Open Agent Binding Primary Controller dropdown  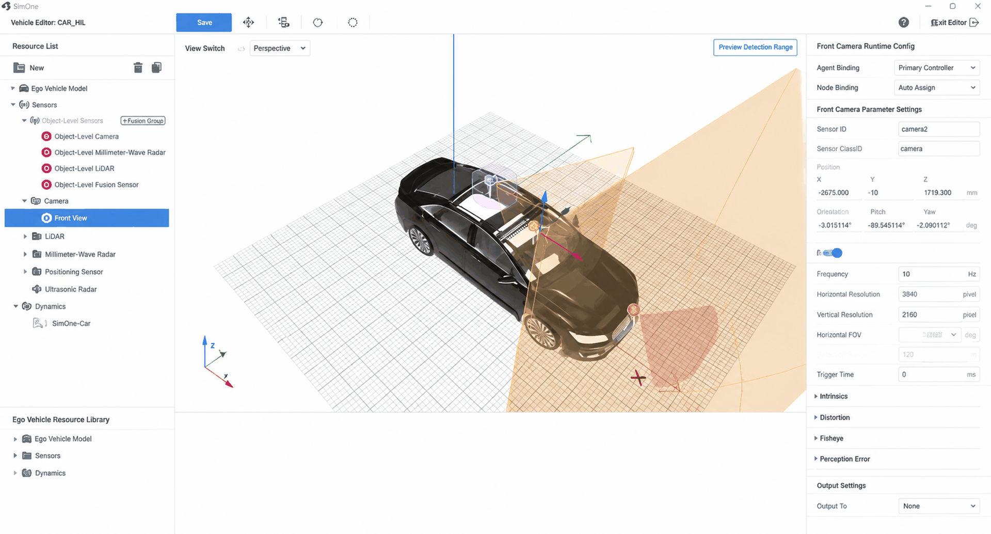pos(936,68)
